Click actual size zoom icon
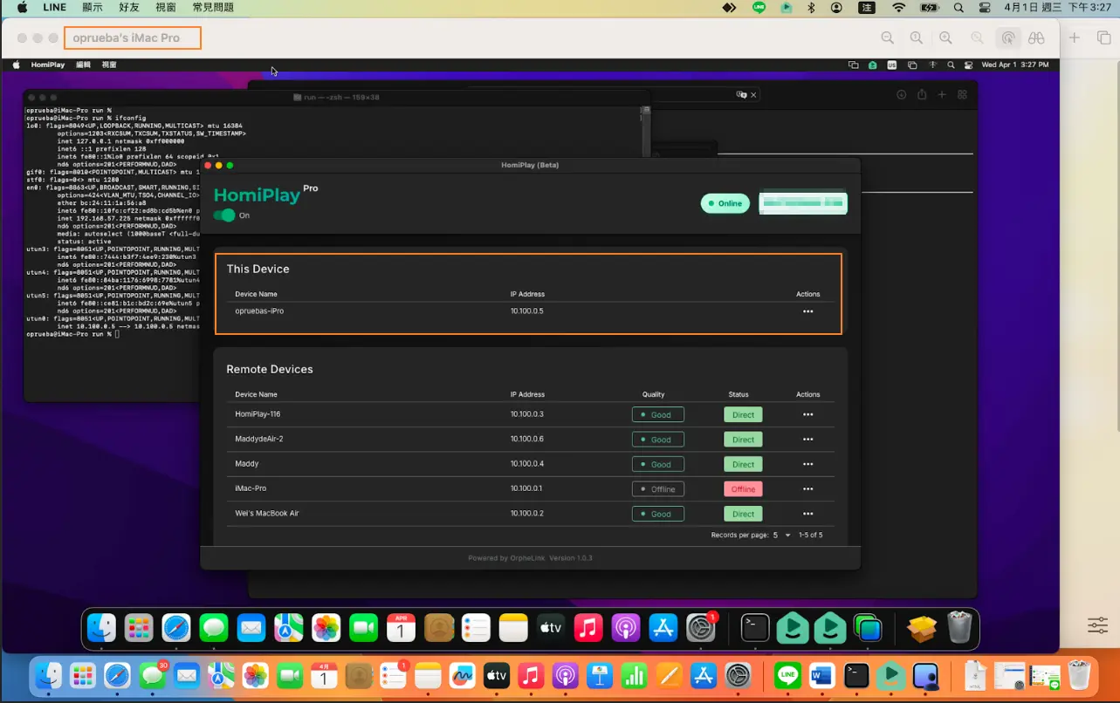Screen dimensions: 1120x703 pyautogui.click(x=917, y=38)
